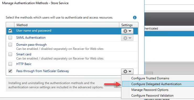
Task: Click gear icon for SAML Authentication
Action: pos(125,38)
